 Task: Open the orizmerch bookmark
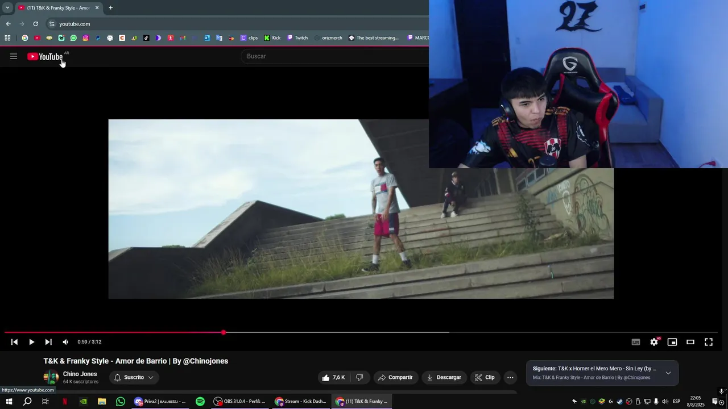tap(328, 38)
